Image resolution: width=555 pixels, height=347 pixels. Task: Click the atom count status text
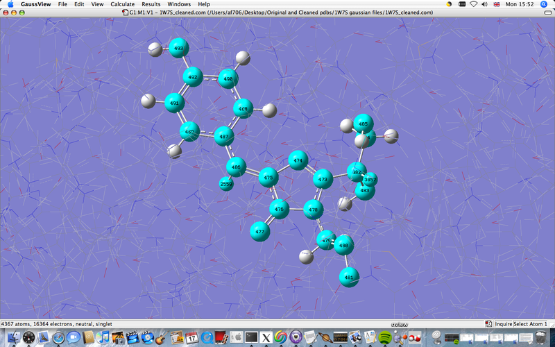(x=57, y=324)
